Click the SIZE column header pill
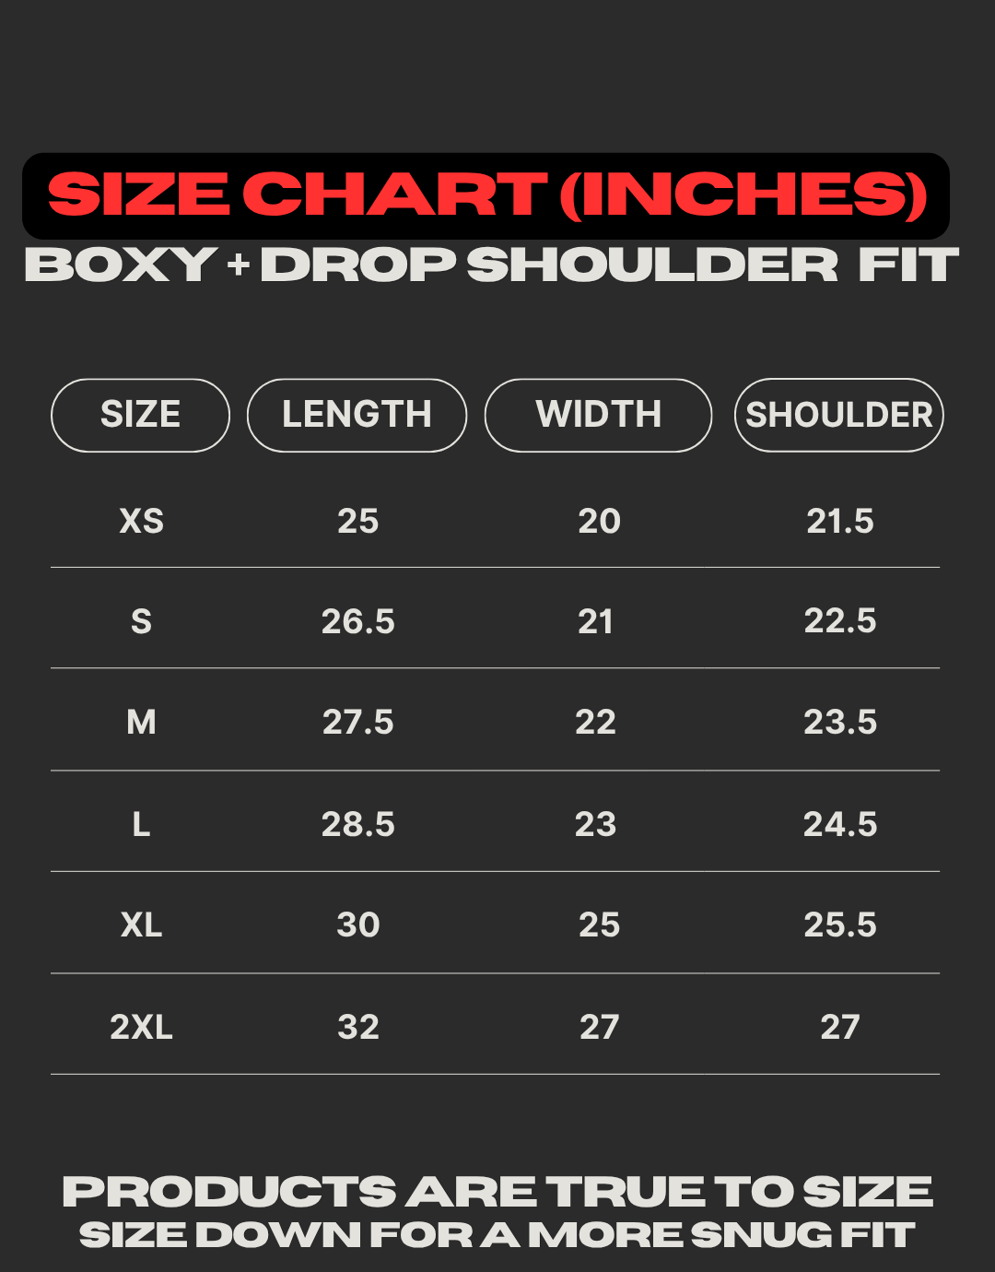Viewport: 995px width, 1272px height. point(140,415)
